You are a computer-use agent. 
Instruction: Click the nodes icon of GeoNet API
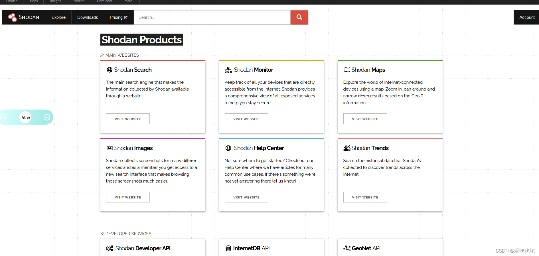coord(347,248)
